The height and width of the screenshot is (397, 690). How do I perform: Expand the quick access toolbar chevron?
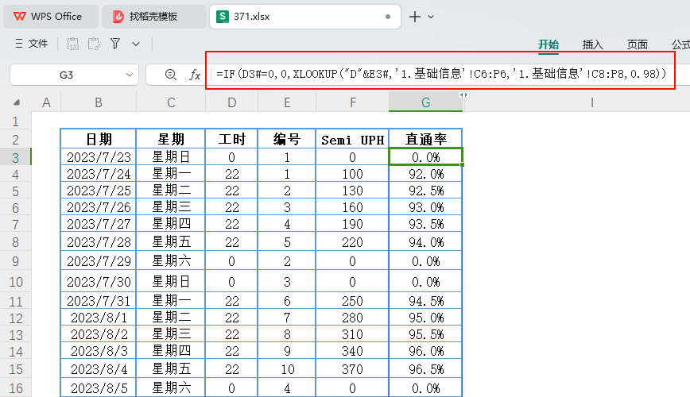[x=136, y=44]
